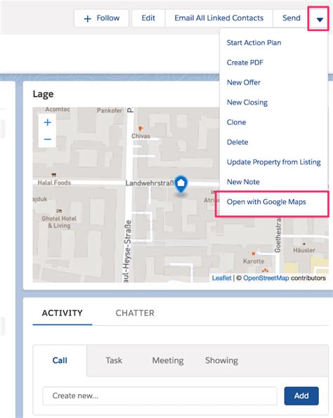Zoom in on the map
Image resolution: width=333 pixels, height=418 pixels.
pos(48,122)
